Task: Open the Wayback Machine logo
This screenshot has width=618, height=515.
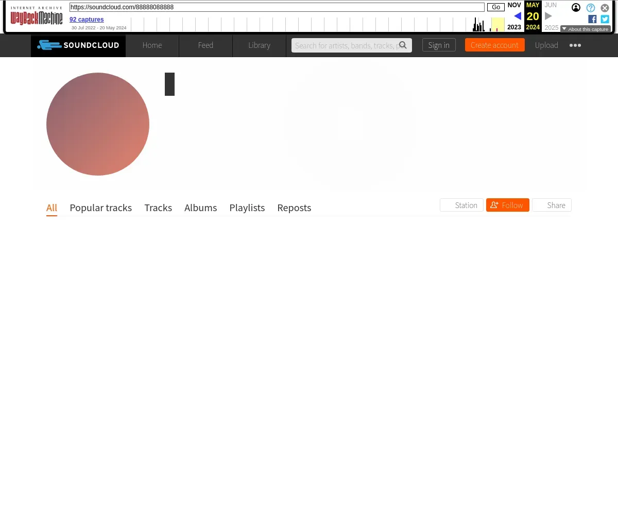Action: pos(37,16)
